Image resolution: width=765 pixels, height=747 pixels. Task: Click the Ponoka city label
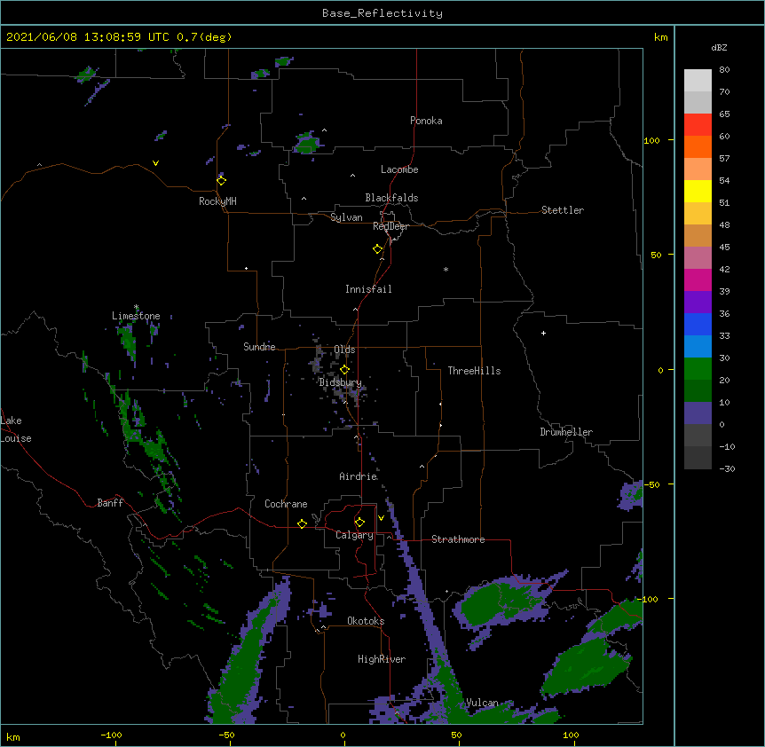click(426, 121)
